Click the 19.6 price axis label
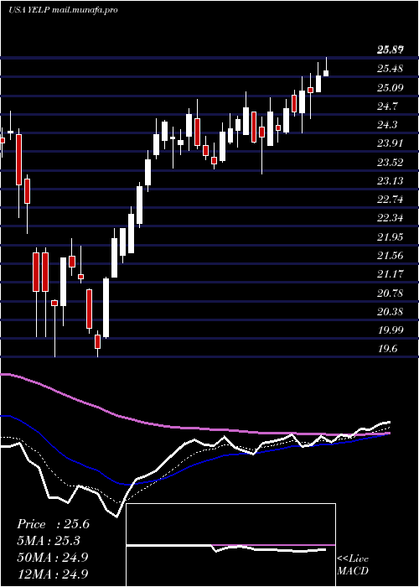 (x=387, y=349)
